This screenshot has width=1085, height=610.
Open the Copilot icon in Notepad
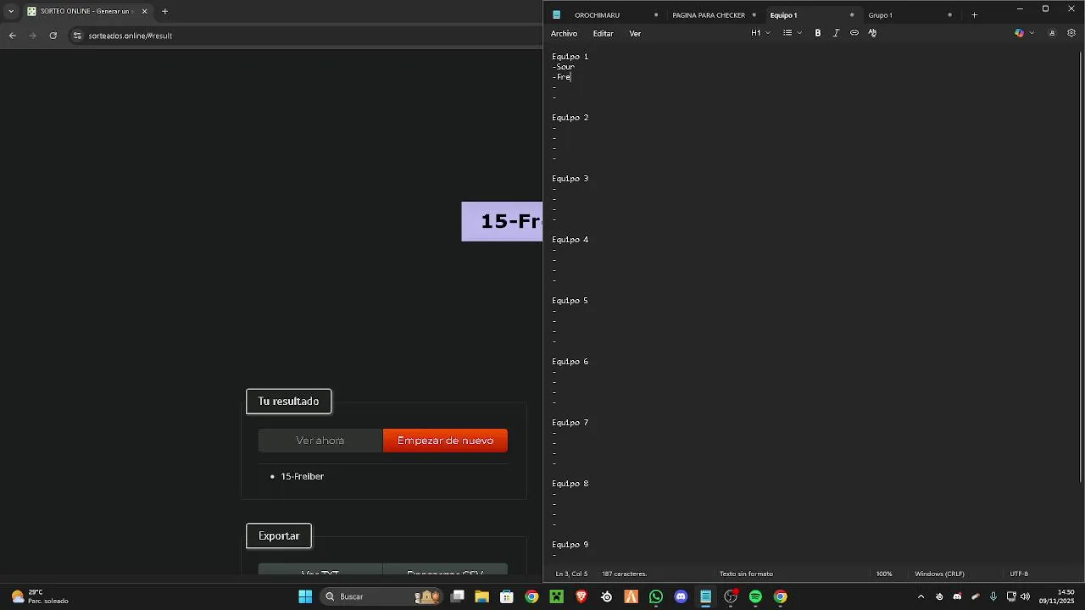tap(1020, 33)
